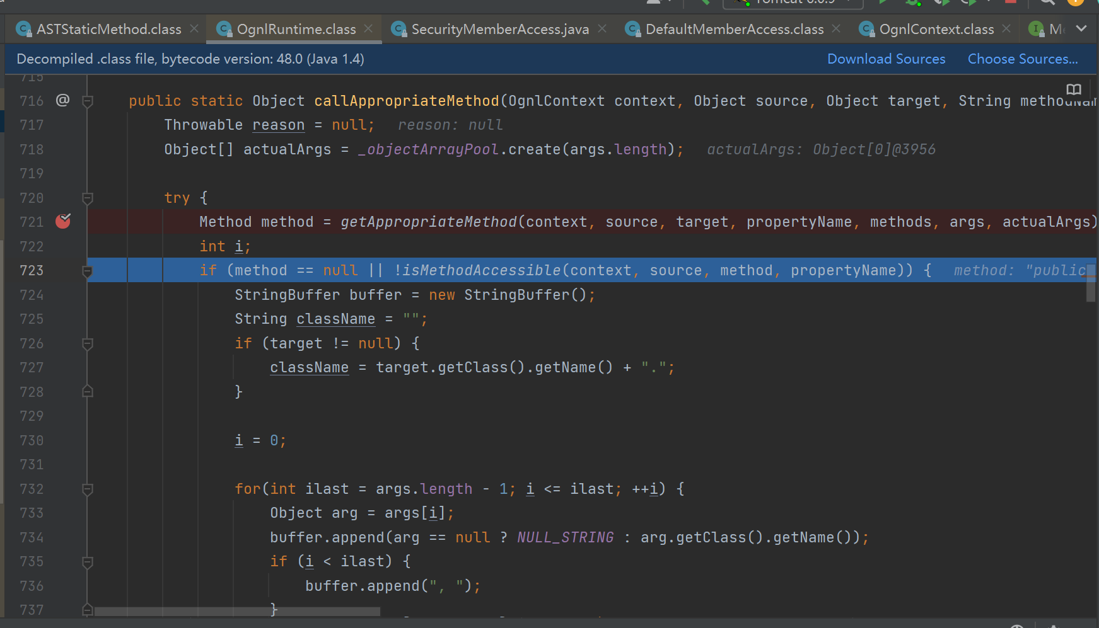Image resolution: width=1099 pixels, height=628 pixels.
Task: Open the OgnlContext.class tab
Action: point(936,30)
